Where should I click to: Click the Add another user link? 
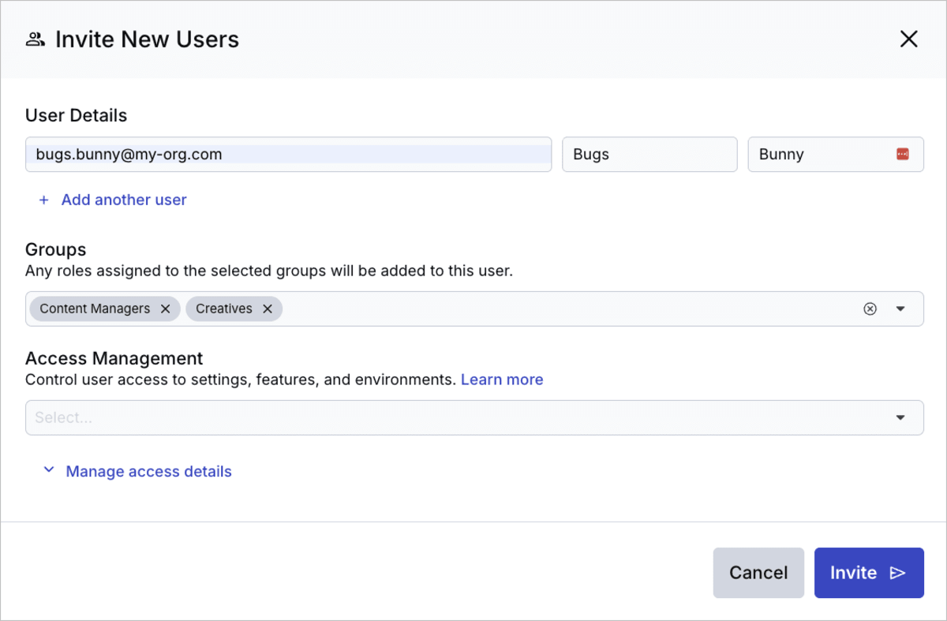pyautogui.click(x=123, y=200)
